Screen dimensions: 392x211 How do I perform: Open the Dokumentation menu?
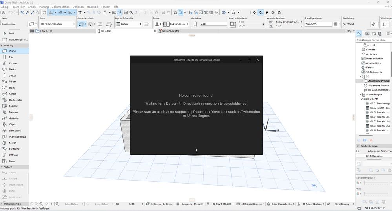coord(60,7)
